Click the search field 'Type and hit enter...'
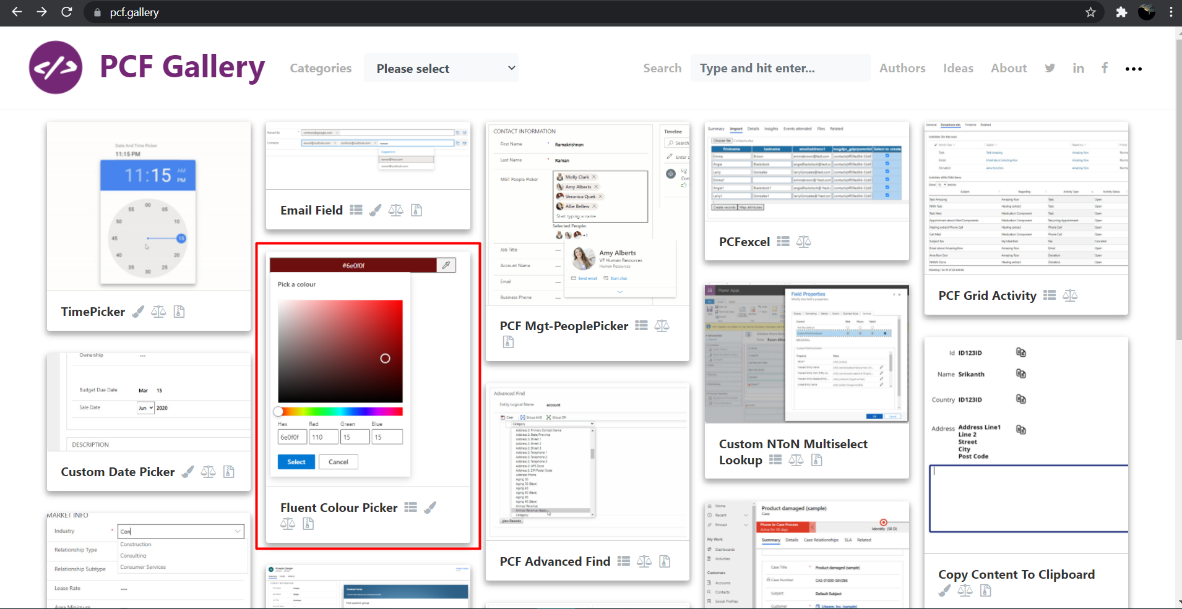1182x609 pixels. click(x=780, y=68)
